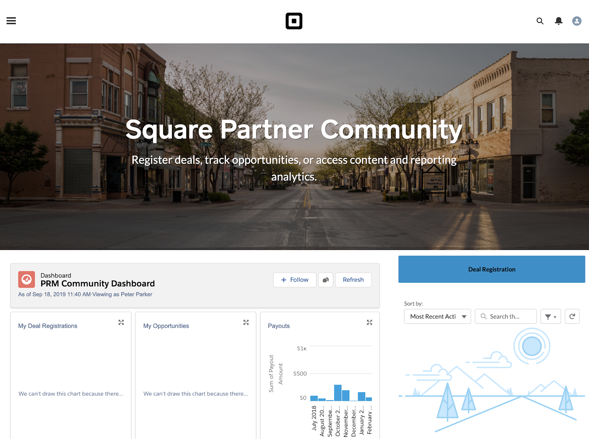Click the PRM dashboard gauge icon
The image size is (589, 439).
[x=27, y=279]
